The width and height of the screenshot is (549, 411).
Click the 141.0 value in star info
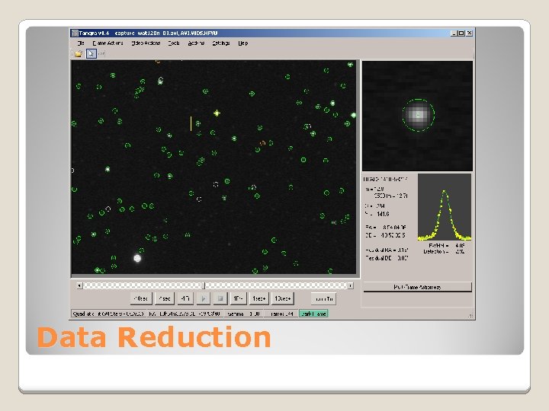point(383,214)
